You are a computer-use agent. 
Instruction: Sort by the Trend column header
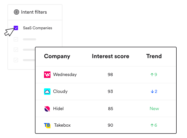154,56
